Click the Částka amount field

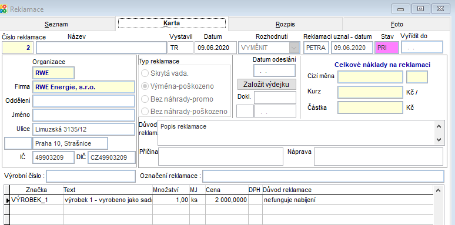[370, 108]
